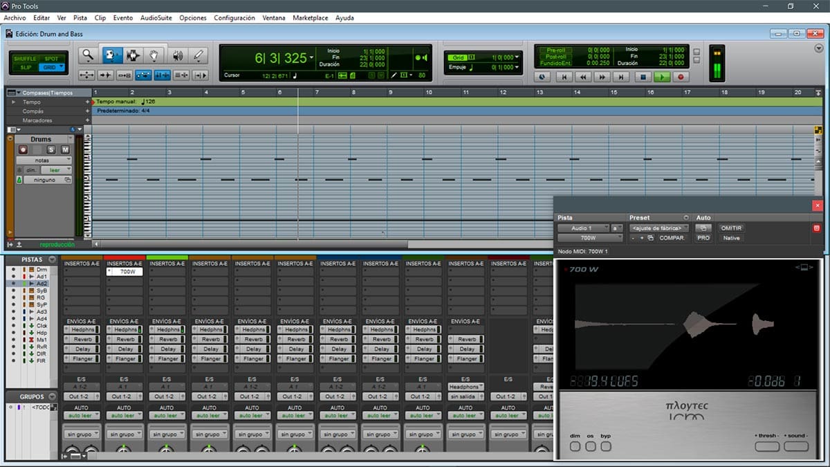Select the Pencil tool in the edit toolbar
The width and height of the screenshot is (830, 467).
coord(199,55)
